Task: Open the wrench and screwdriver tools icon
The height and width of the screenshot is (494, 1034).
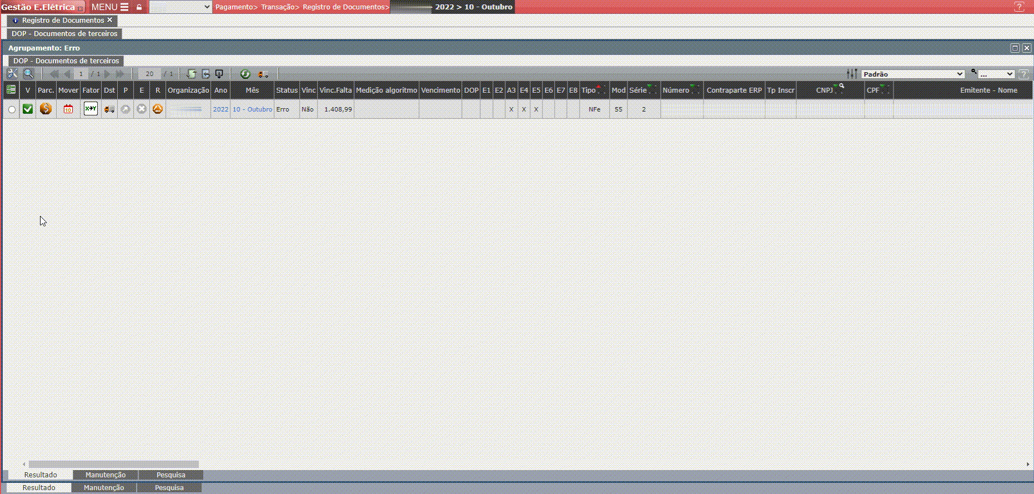Action: click(x=12, y=74)
